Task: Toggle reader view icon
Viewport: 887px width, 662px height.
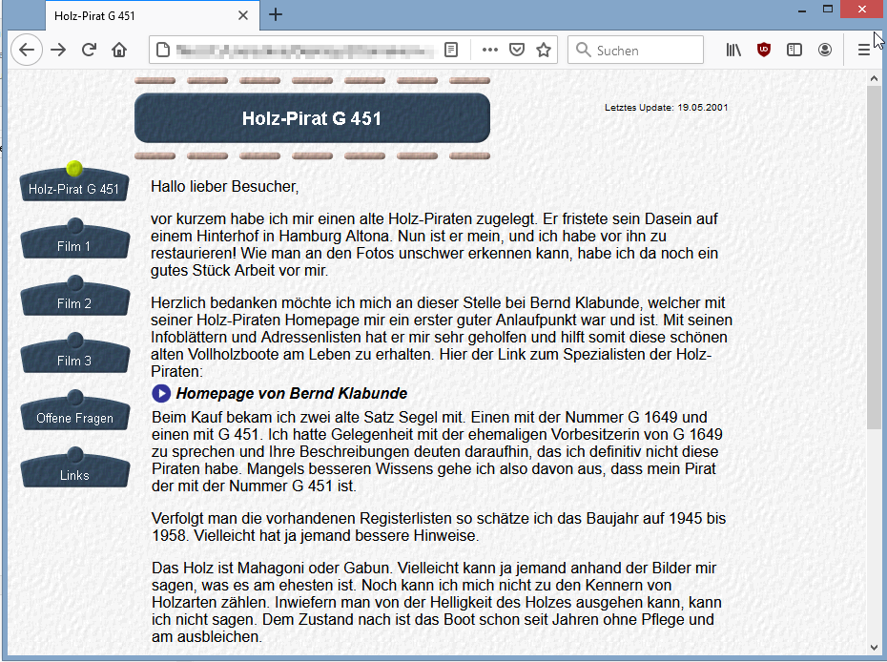Action: 451,50
